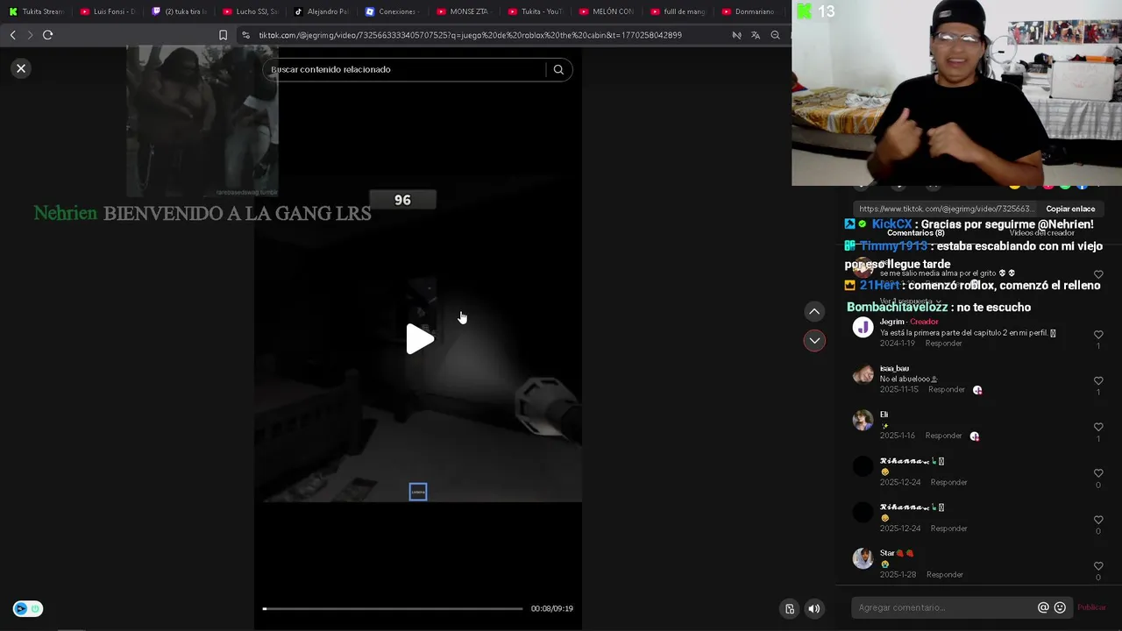Open isaa_bau's profile avatar
Image resolution: width=1122 pixels, height=631 pixels.
(x=863, y=375)
